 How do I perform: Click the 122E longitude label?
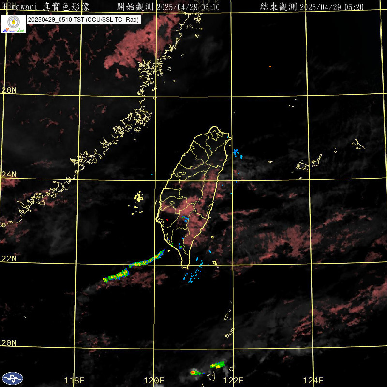tap(233, 380)
